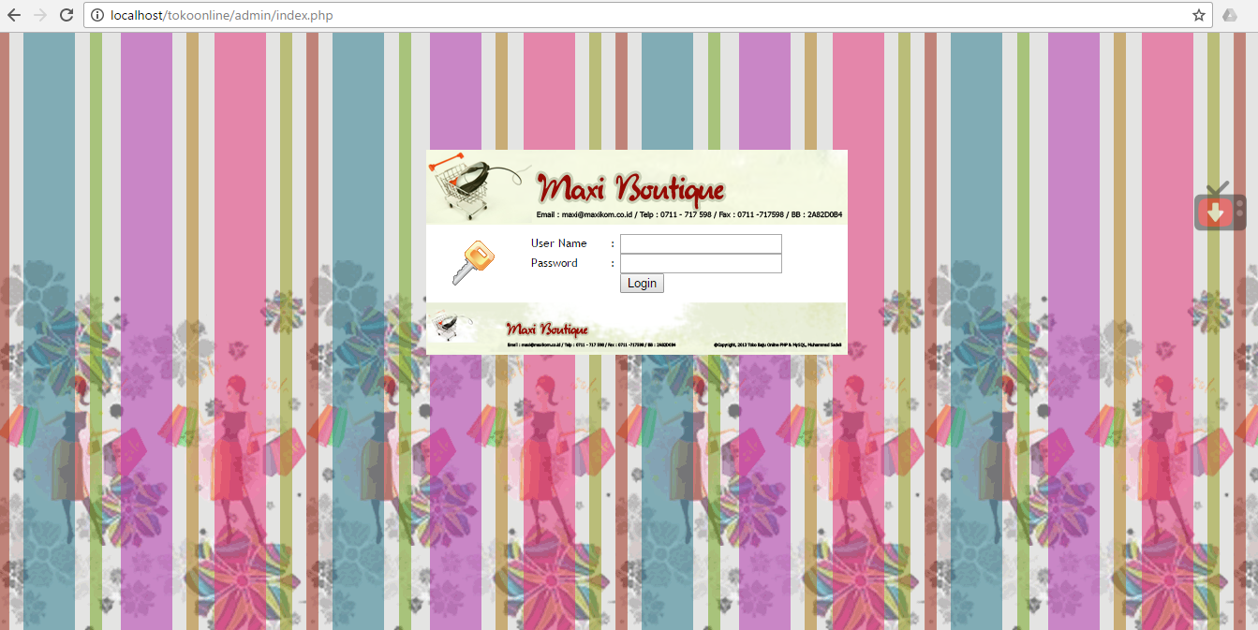Reload the page with the refresh icon

pyautogui.click(x=66, y=15)
